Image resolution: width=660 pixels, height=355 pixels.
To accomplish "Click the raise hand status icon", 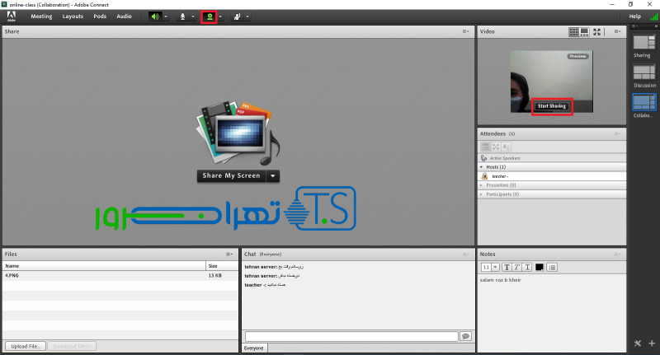I will (236, 16).
